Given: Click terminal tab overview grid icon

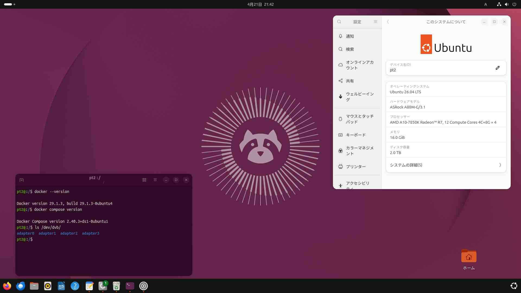Looking at the screenshot, I should pos(144,180).
